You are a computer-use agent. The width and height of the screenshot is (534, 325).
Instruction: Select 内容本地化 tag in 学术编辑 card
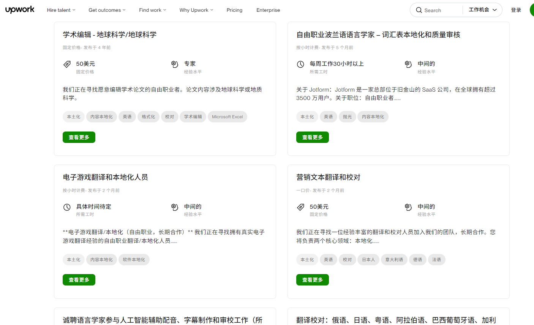click(101, 117)
